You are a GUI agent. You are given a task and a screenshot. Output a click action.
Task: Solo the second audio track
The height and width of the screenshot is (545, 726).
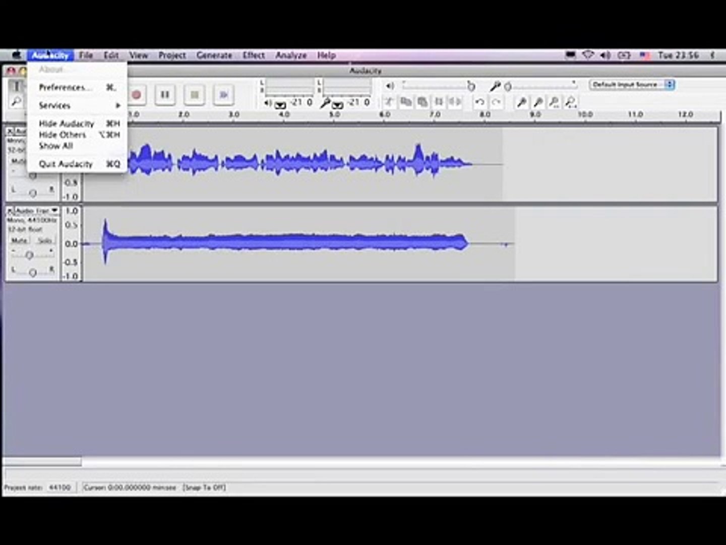click(44, 240)
